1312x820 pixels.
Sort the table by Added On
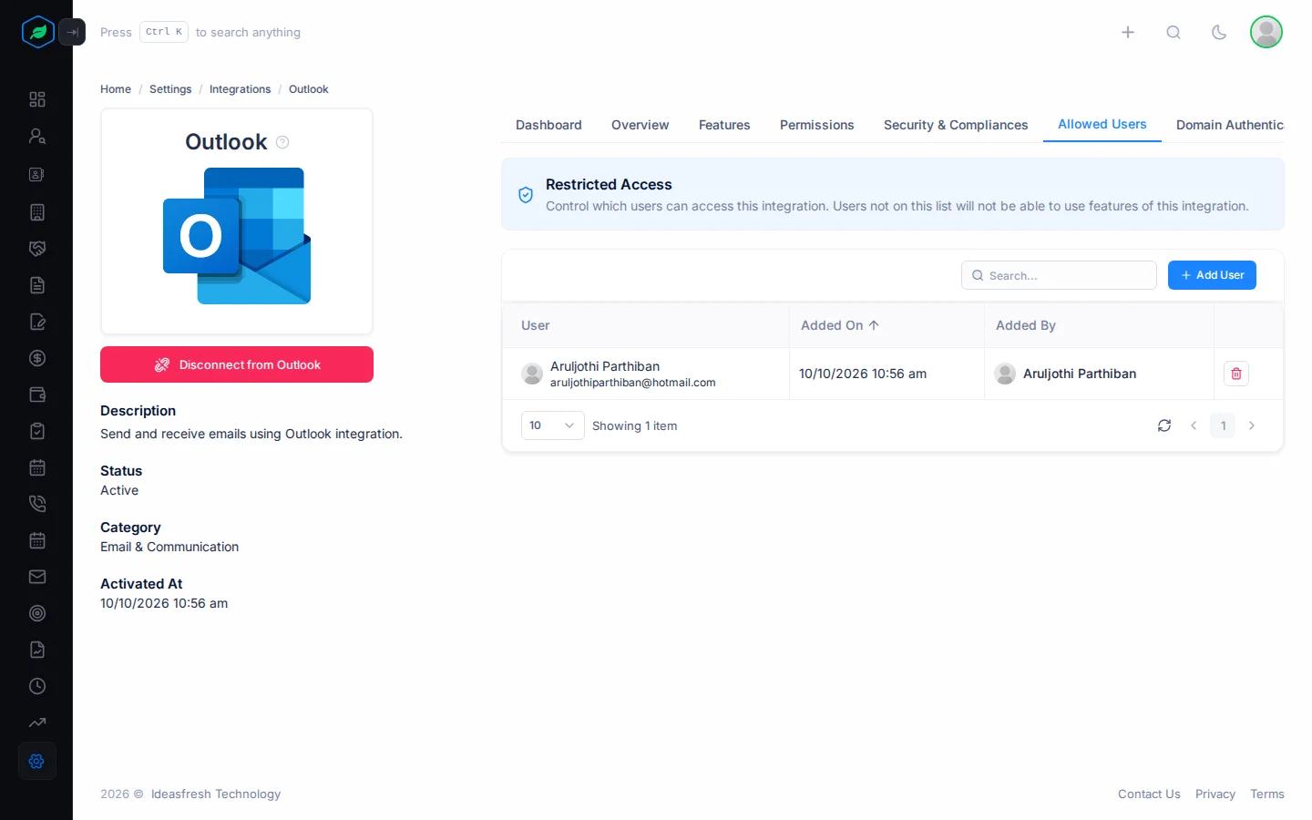coord(839,325)
